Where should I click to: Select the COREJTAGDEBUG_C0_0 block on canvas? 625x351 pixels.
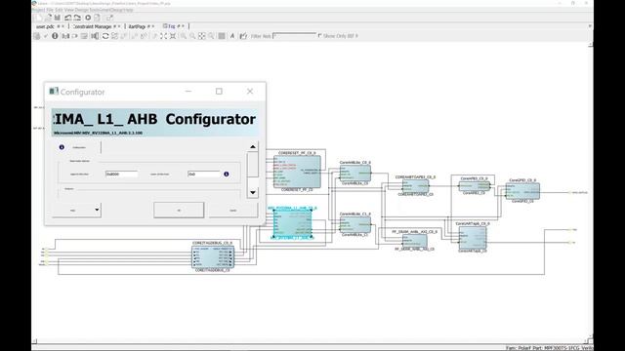tap(213, 257)
